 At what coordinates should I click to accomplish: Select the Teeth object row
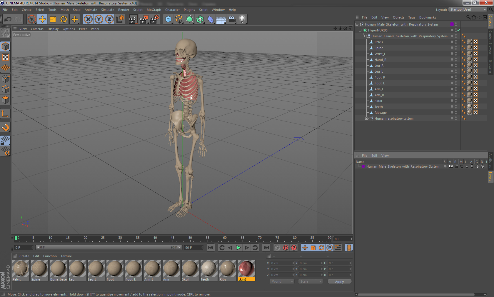tap(402, 107)
